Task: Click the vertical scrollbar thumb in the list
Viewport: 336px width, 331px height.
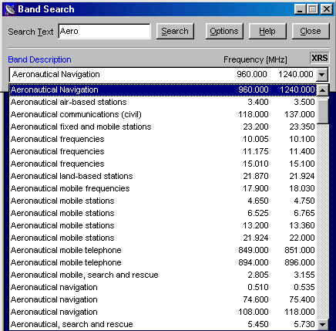Action: (x=323, y=111)
